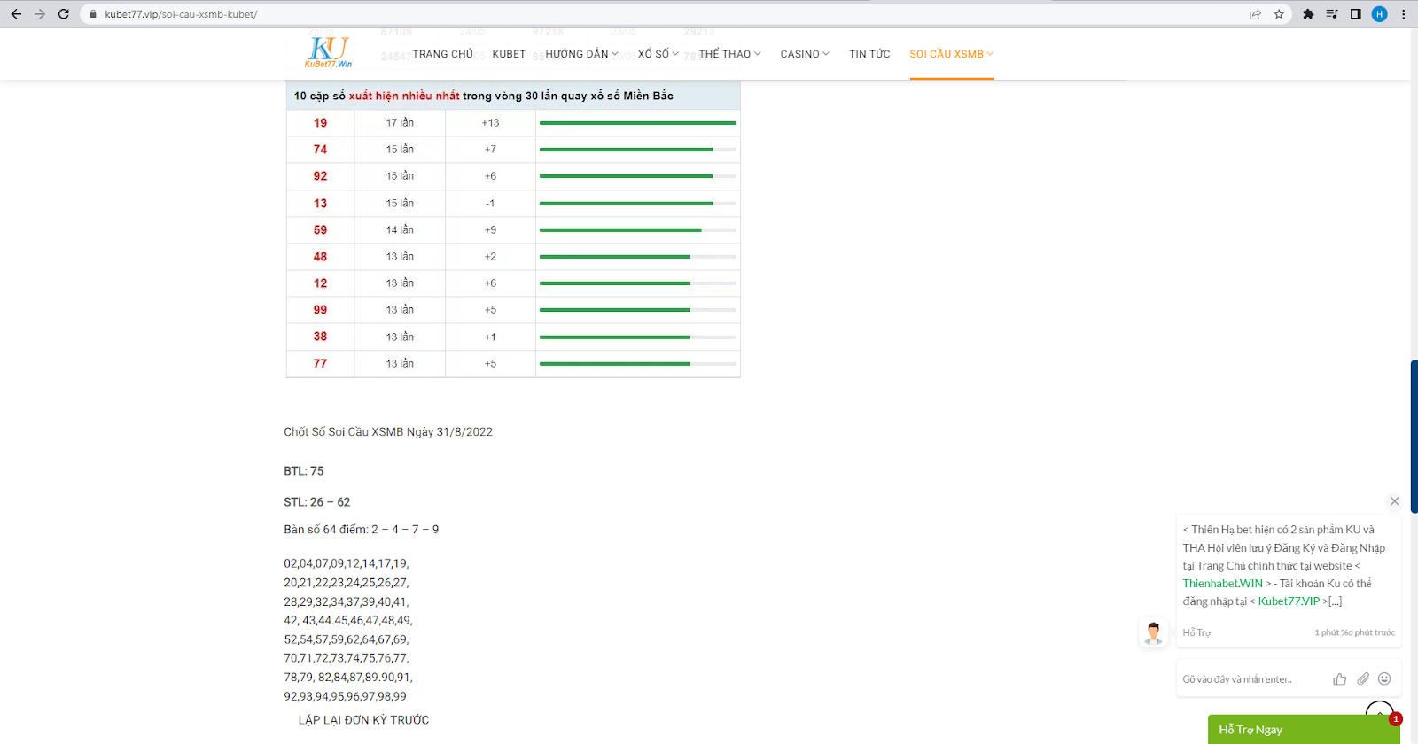Expand the THỂ THAO dropdown menu
The width and height of the screenshot is (1418, 744).
[729, 54]
